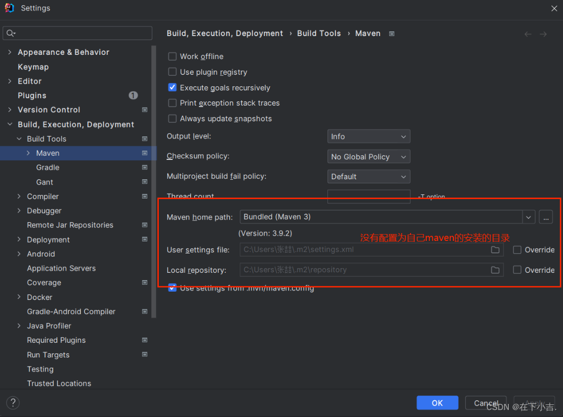Uncheck Execute goals recursively
The height and width of the screenshot is (417, 563).
pyautogui.click(x=172, y=87)
